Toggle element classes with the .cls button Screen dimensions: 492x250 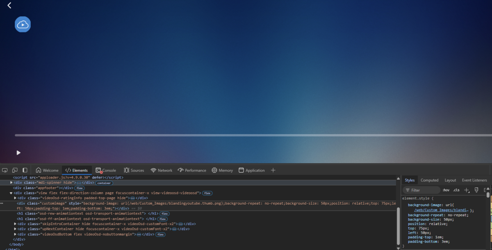456,190
